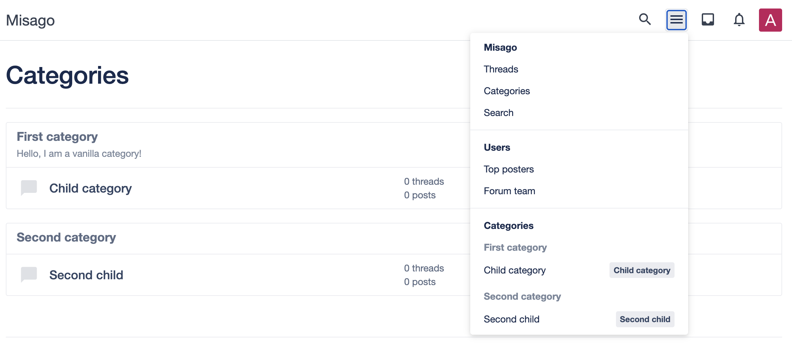Viewport: 792px width, 349px height.
Task: Open the user avatar menu
Action: tap(770, 20)
